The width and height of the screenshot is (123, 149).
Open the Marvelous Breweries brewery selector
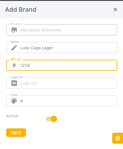pyautogui.click(x=62, y=30)
